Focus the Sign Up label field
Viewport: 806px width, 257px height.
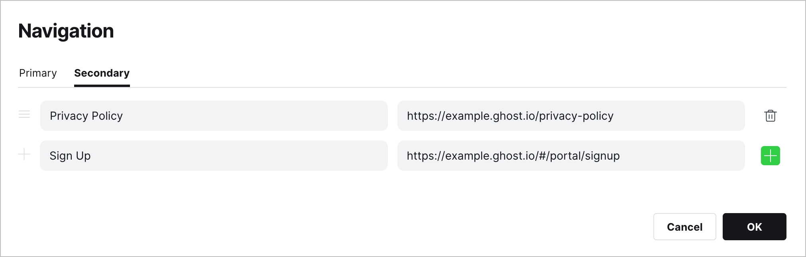click(x=214, y=156)
